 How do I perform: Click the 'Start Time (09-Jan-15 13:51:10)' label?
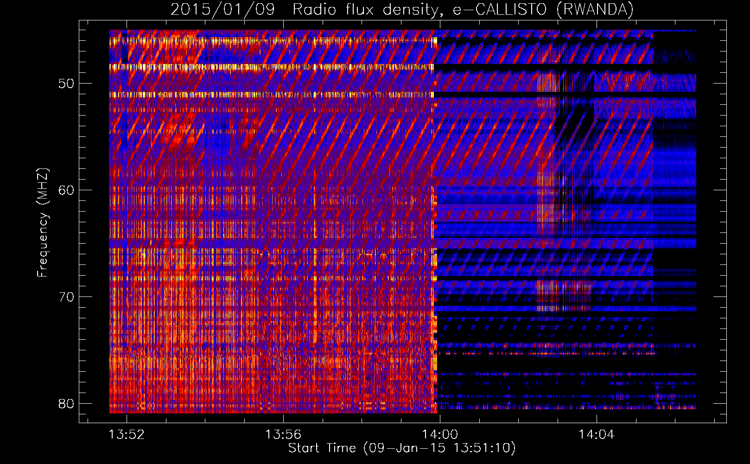[x=402, y=448]
